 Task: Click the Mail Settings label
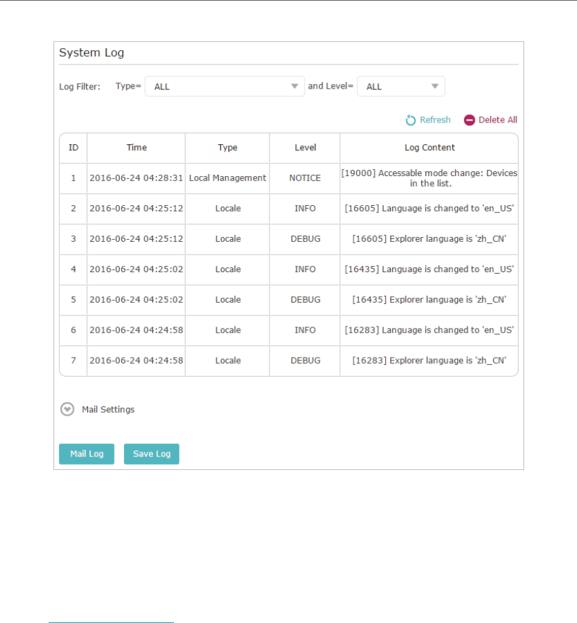108,410
